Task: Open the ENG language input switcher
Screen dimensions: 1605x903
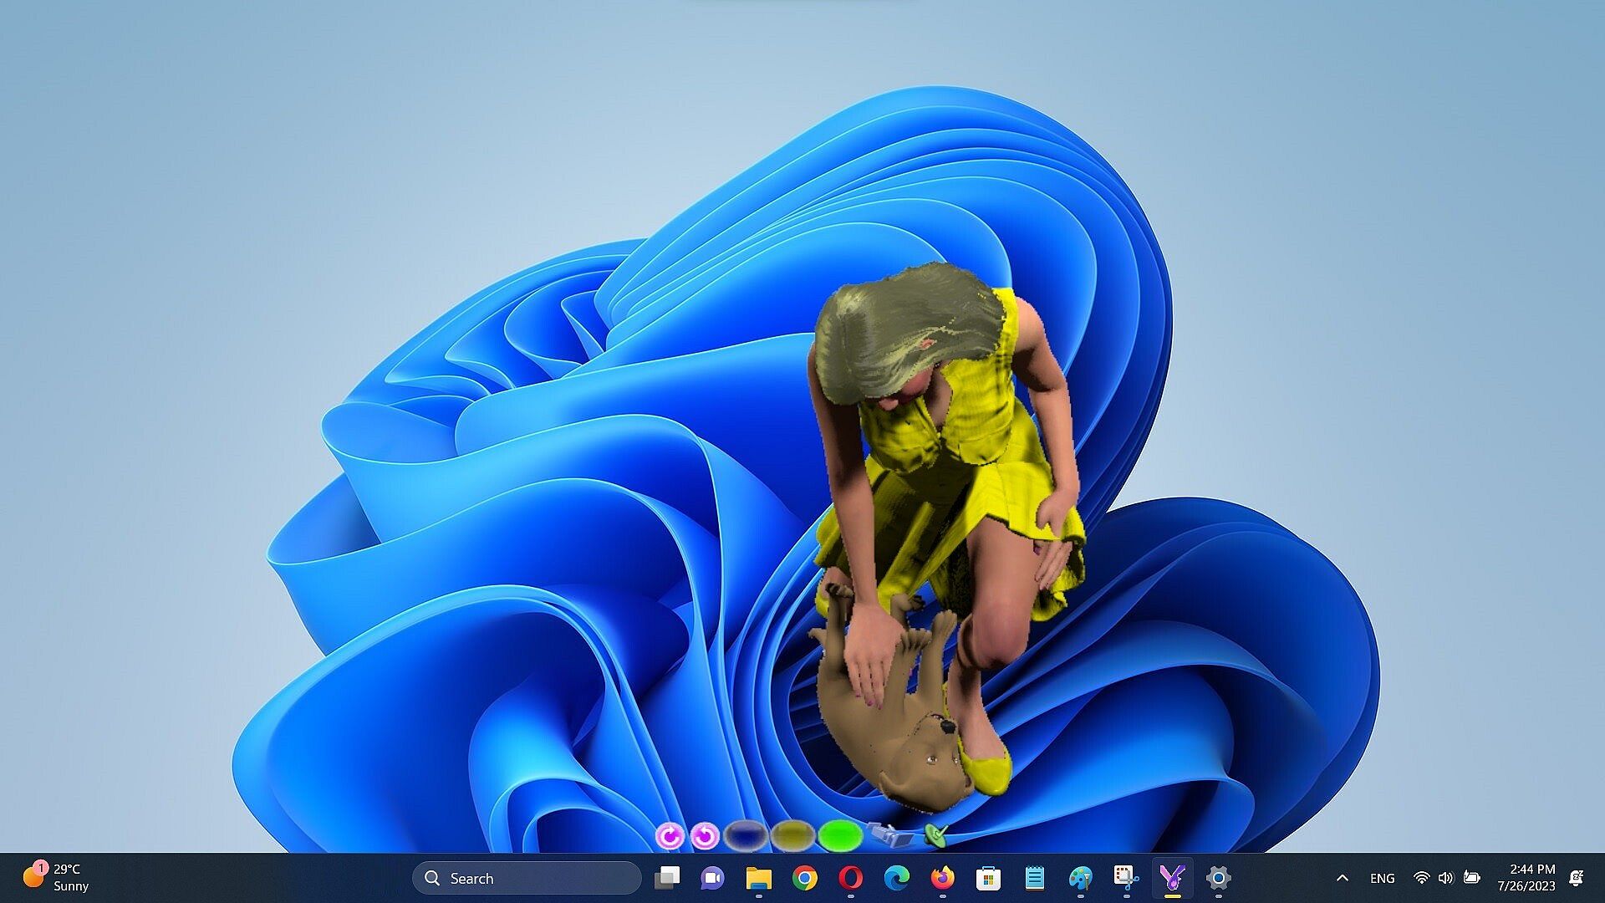Action: coord(1382,878)
